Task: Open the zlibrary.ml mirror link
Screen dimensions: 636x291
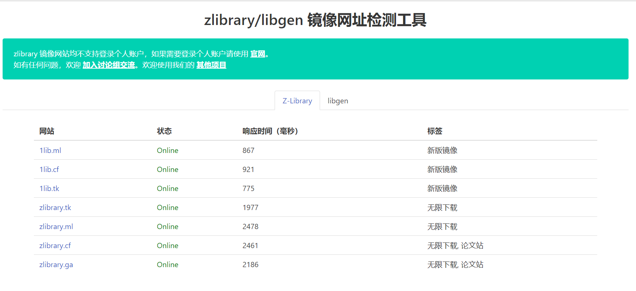Action: pyautogui.click(x=56, y=226)
